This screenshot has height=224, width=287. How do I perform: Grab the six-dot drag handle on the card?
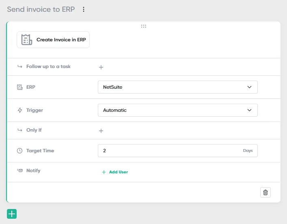click(144, 26)
